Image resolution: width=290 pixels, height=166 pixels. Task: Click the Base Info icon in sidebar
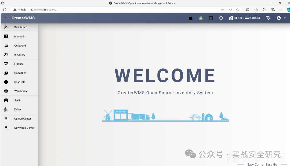pos(6,82)
